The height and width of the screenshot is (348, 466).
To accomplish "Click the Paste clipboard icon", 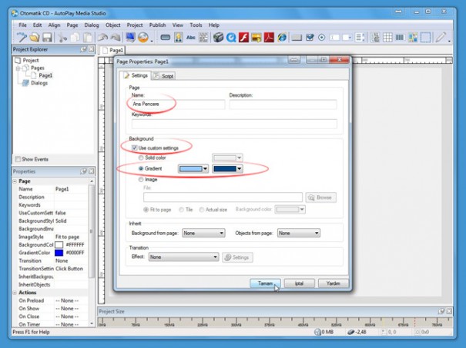I will tap(88, 38).
